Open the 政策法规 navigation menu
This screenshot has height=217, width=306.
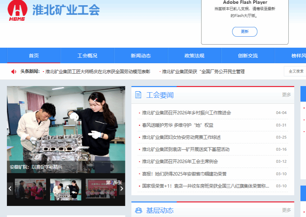tap(194, 56)
